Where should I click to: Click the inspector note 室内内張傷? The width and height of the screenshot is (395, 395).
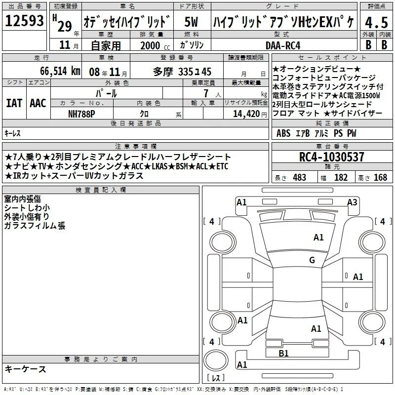(22, 199)
